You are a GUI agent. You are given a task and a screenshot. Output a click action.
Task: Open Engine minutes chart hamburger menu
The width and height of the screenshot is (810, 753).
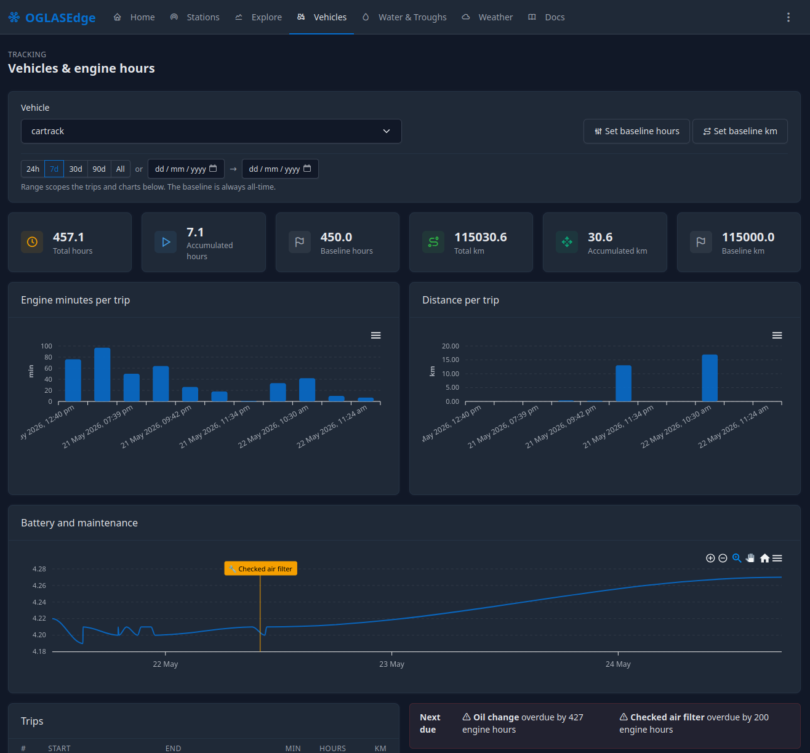(375, 336)
